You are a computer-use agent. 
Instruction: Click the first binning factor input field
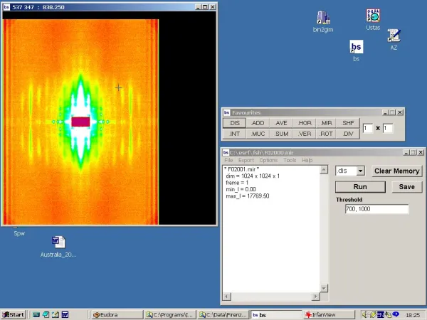pyautogui.click(x=368, y=128)
